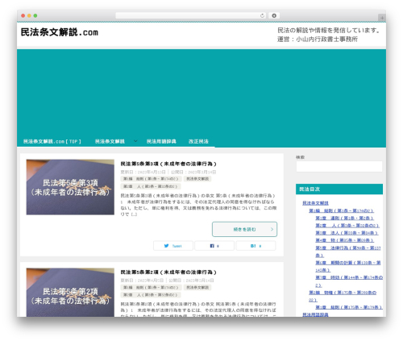403x341 pixels.
Task: Open 第4章 物 sidebar link
Action: pos(344,240)
